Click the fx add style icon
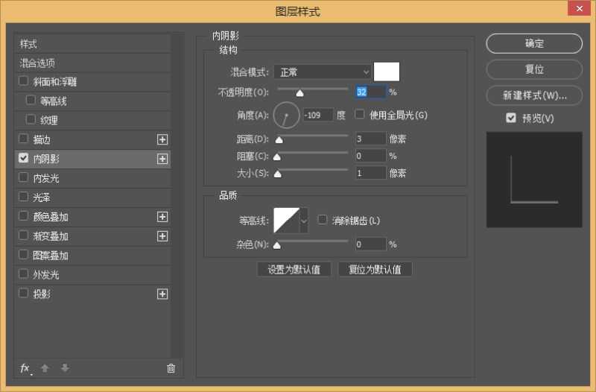Viewport: 596px width, 392px height. tap(25, 368)
